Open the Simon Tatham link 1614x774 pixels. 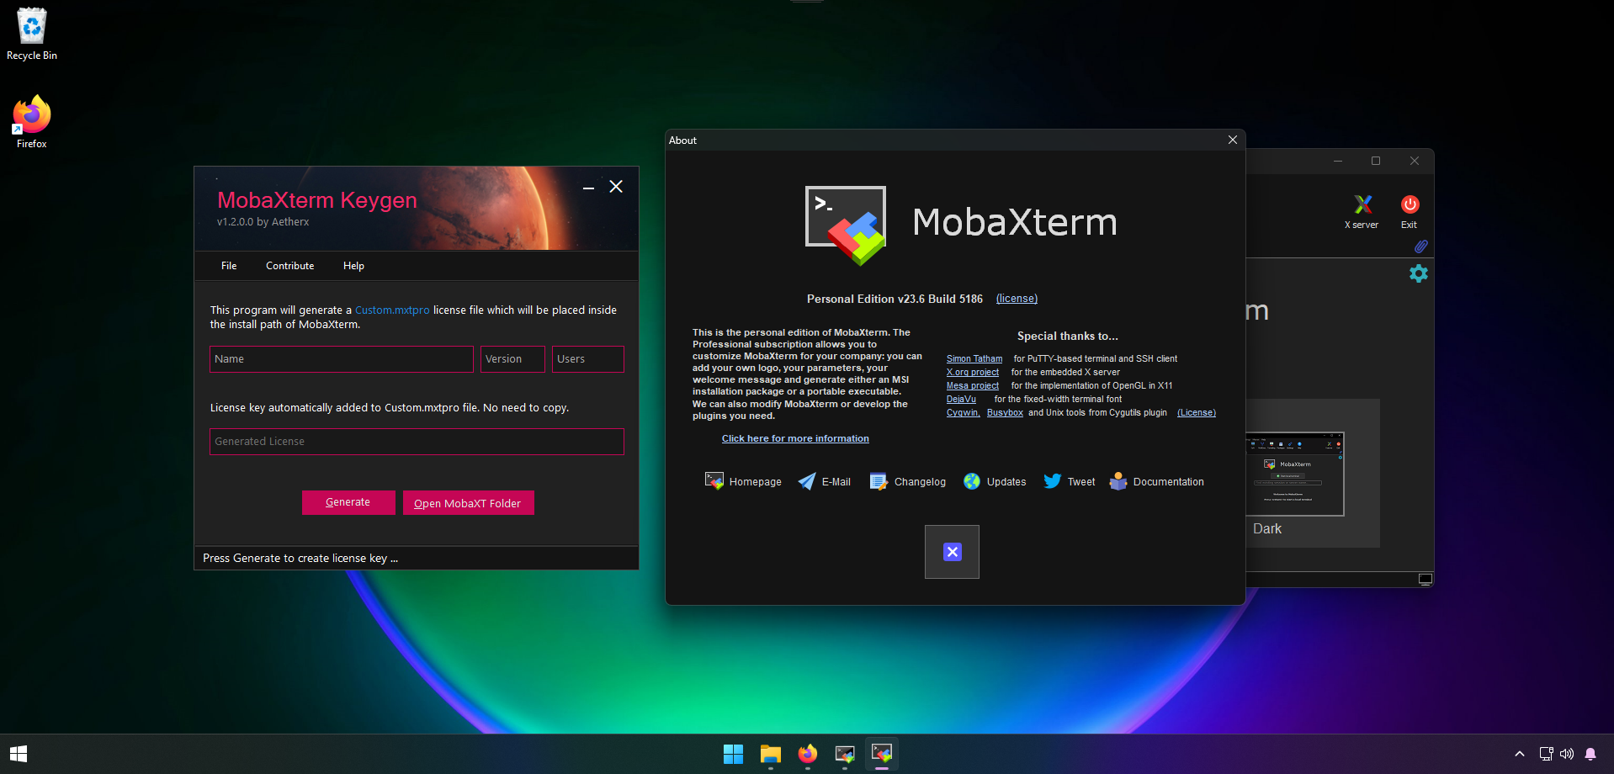point(974,358)
